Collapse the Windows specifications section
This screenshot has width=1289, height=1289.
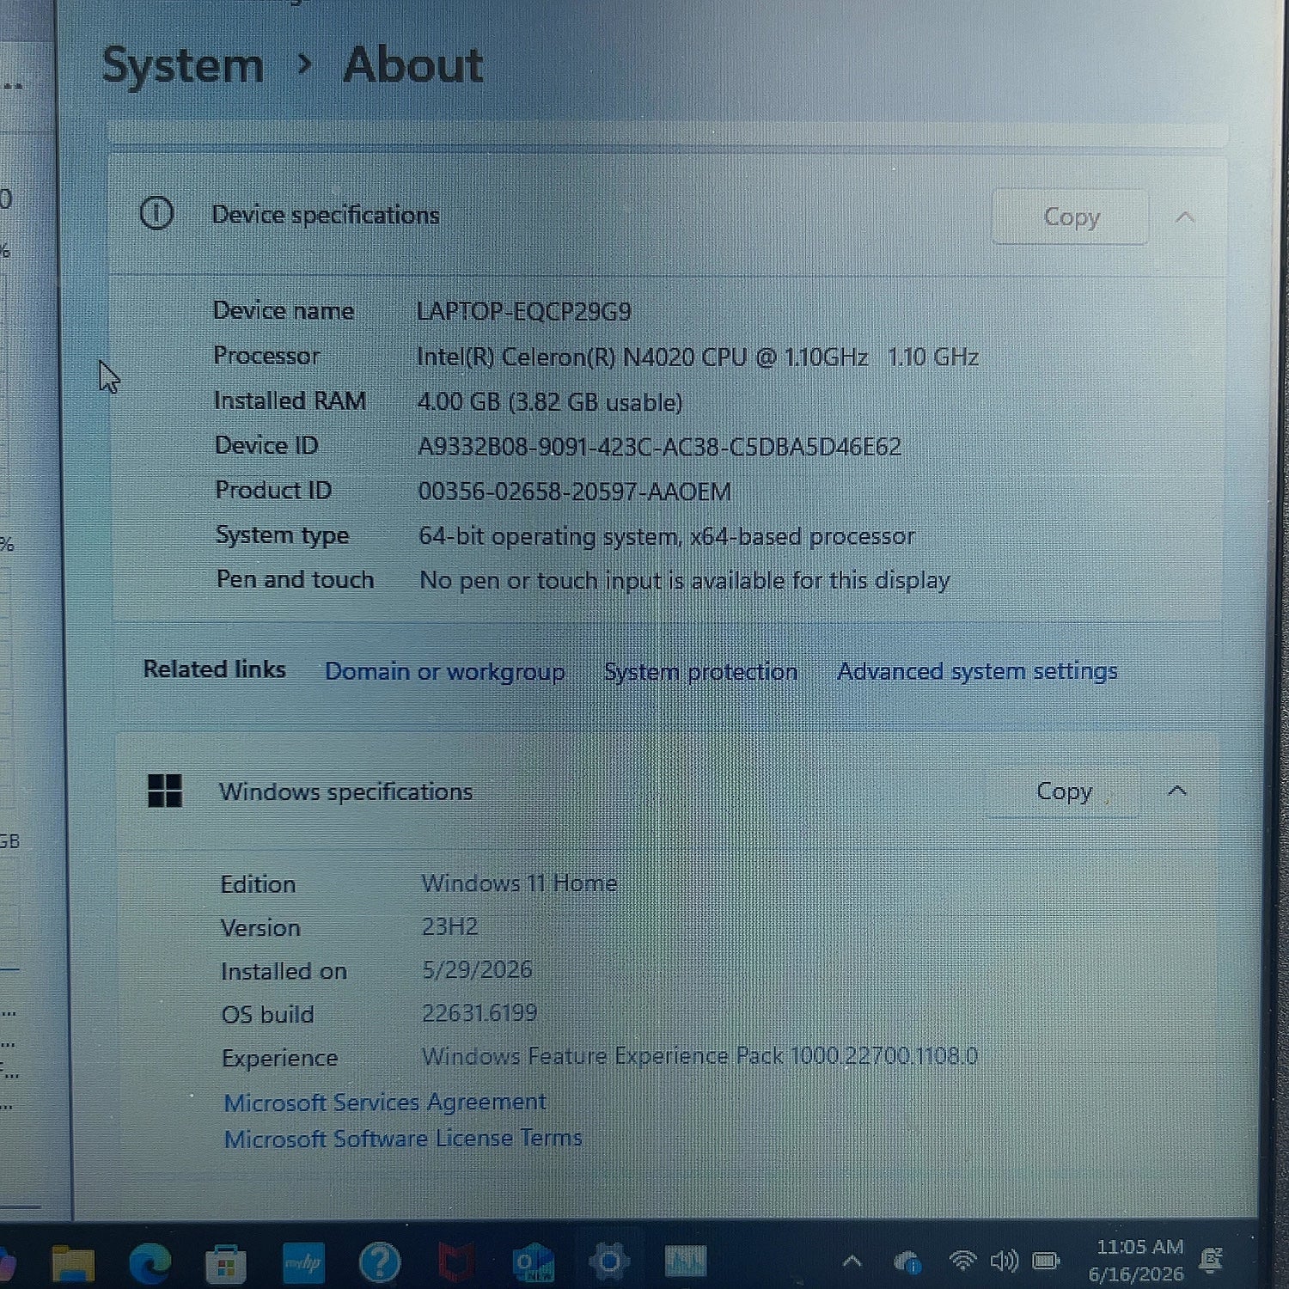1178,791
